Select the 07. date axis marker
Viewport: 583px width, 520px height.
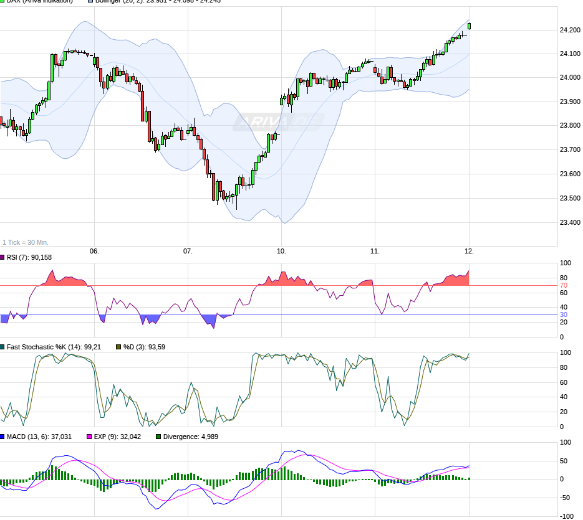188,251
